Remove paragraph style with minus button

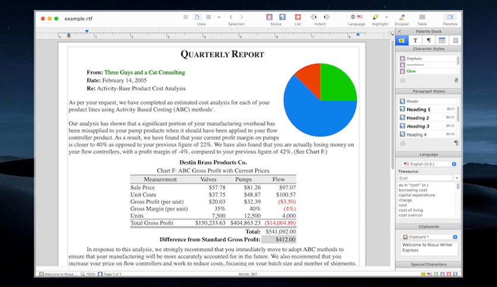[x=402, y=144]
